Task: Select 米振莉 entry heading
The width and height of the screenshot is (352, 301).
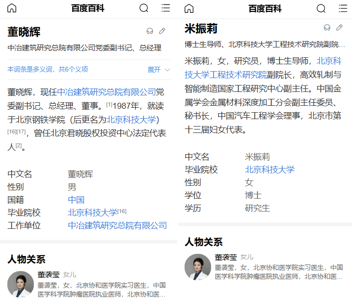Action: (x=201, y=29)
